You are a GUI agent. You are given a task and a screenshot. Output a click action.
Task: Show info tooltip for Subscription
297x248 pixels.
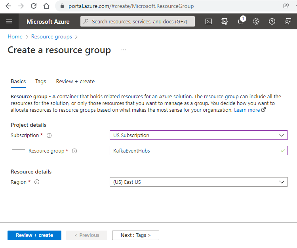(x=49, y=135)
